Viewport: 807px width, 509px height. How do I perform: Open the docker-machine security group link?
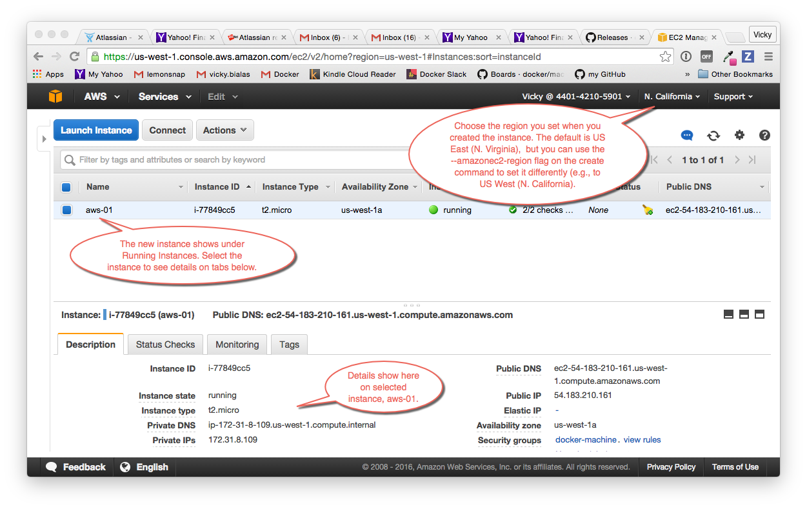pyautogui.click(x=586, y=440)
